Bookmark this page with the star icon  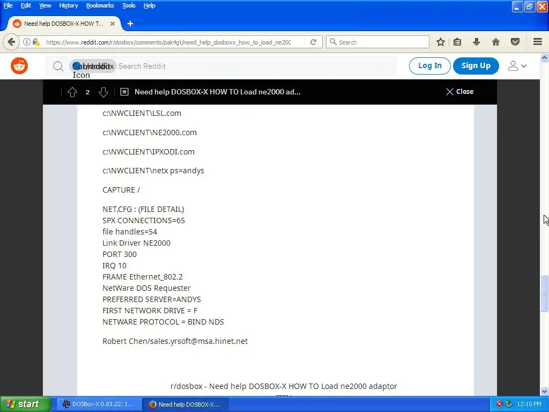click(441, 42)
